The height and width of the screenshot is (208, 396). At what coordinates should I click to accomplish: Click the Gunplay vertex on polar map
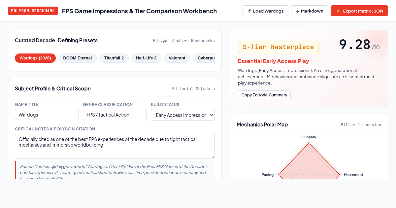pos(309,143)
